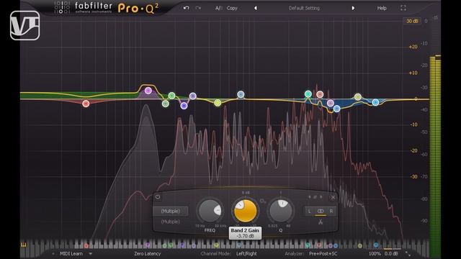Click the FREQ label under the knob

tap(210, 230)
